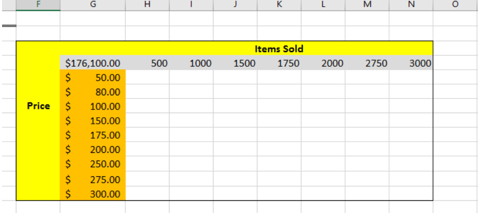The height and width of the screenshot is (213, 478).
Task: Select the cell containing 500 items
Action: point(147,63)
